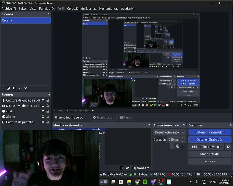This screenshot has width=233, height=186.
Task: Click the OBS Studio taskbar icon
Action: point(161,182)
